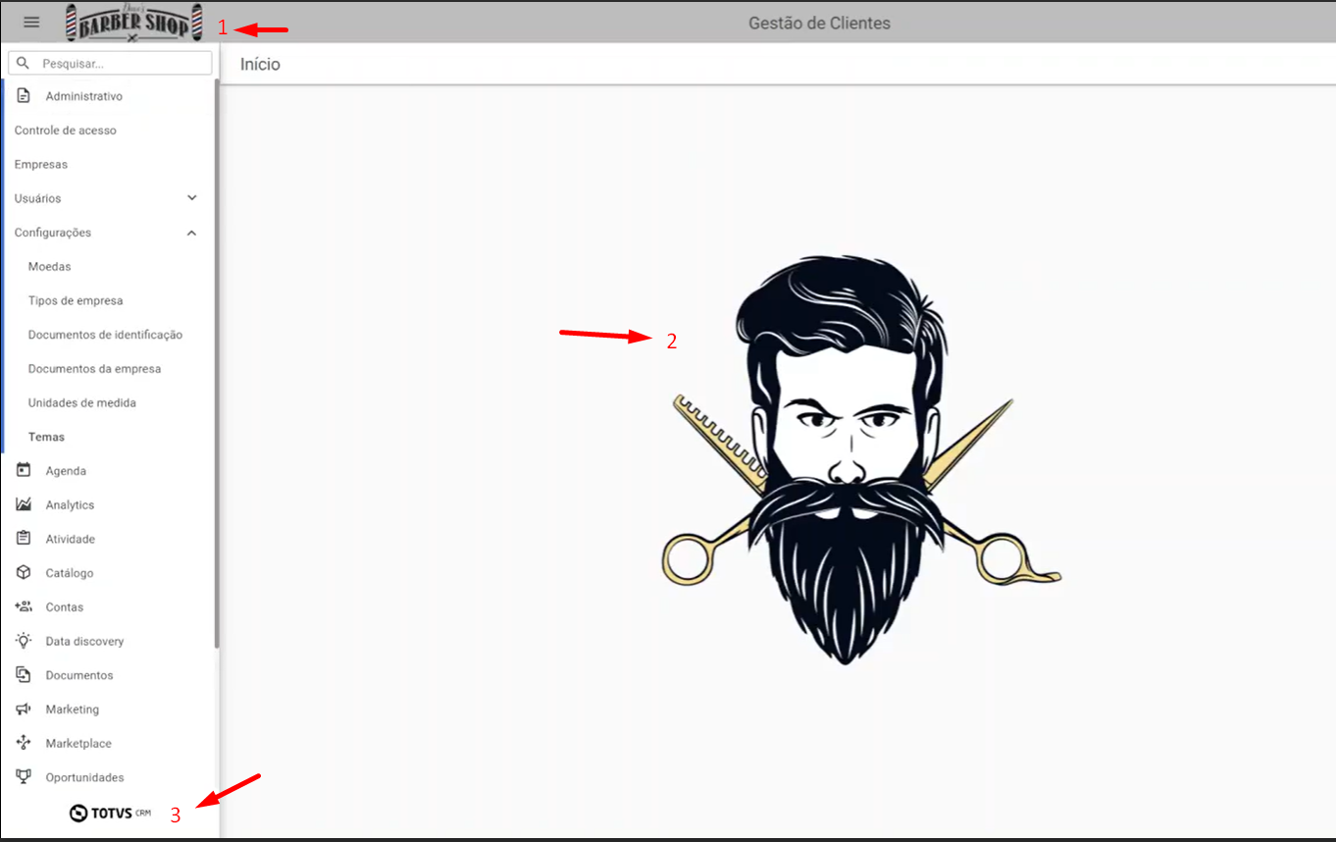Open Controle de acesso
The image size is (1336, 842).
65,131
